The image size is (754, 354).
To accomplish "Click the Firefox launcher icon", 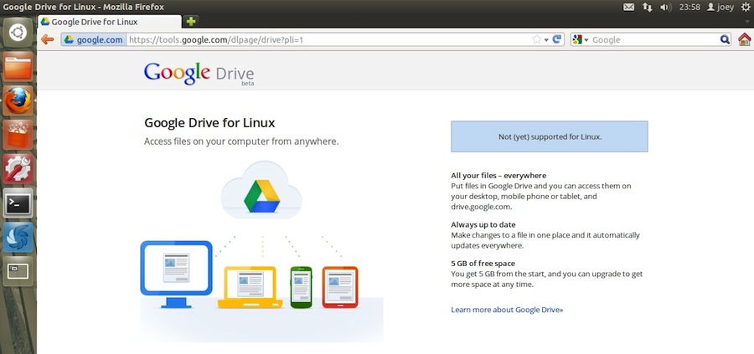I will click(18, 101).
